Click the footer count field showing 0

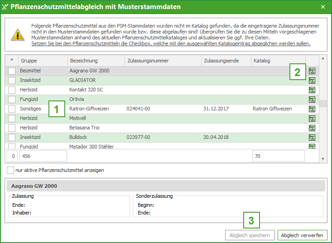pos(12,156)
